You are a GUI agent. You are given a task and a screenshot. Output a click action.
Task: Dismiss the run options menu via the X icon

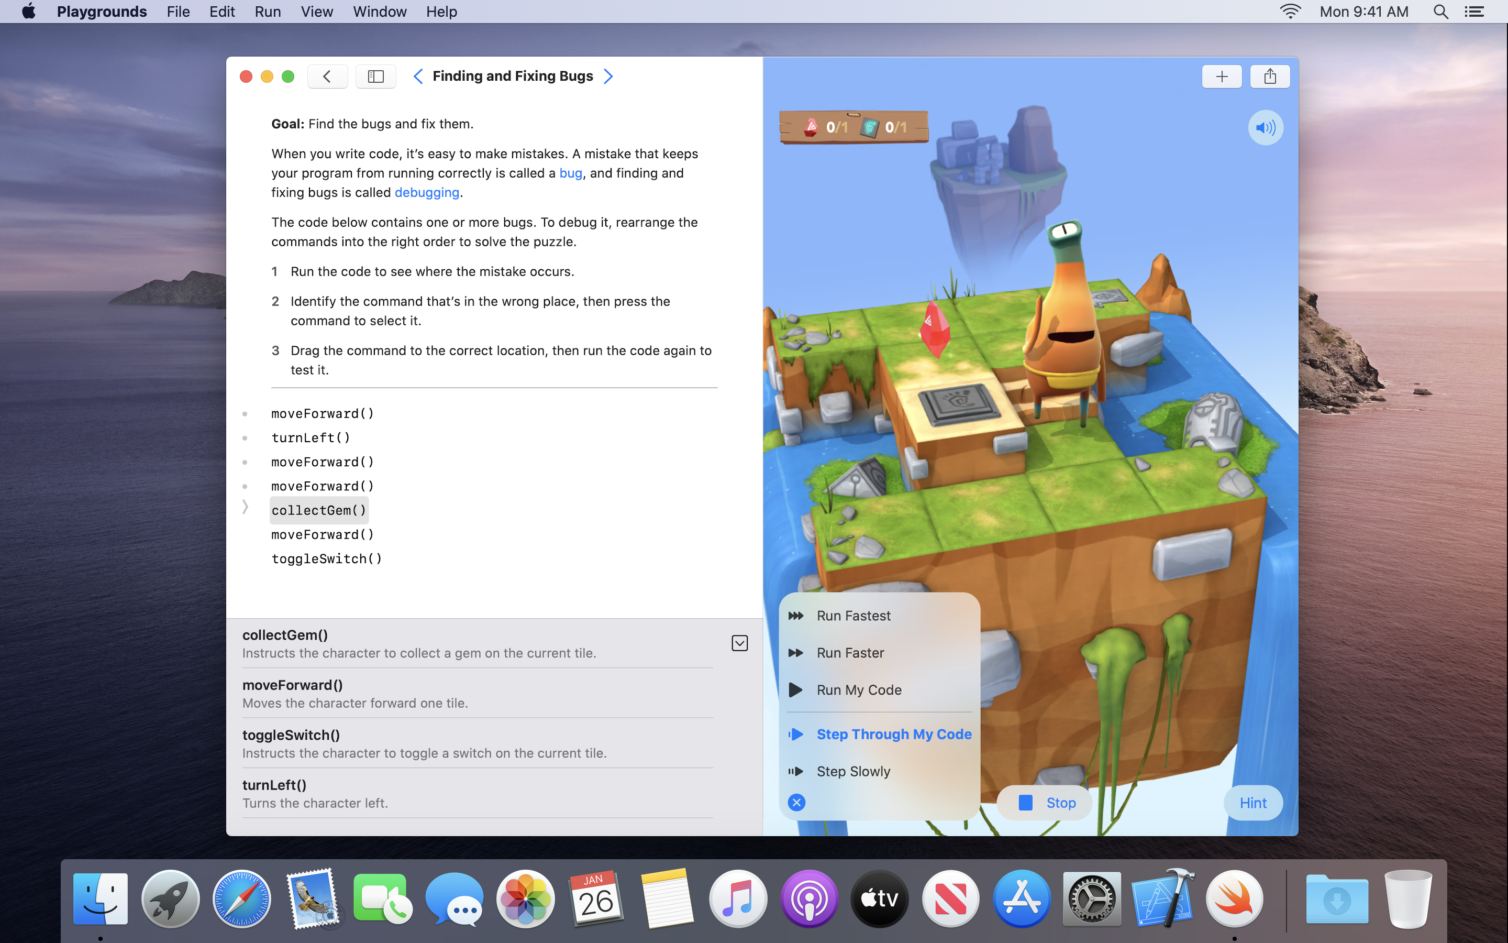coord(796,802)
